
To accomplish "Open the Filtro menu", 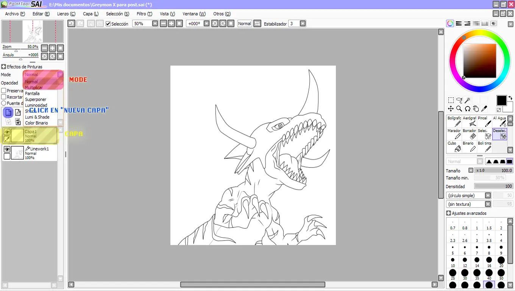I will point(144,14).
